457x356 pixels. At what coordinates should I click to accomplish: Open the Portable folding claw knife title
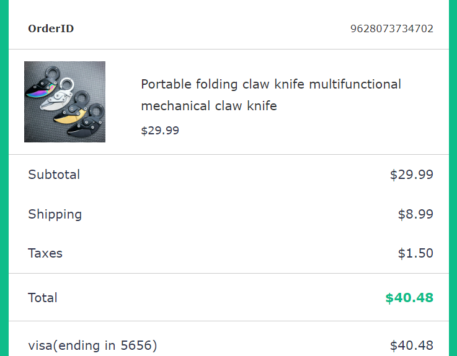point(271,95)
